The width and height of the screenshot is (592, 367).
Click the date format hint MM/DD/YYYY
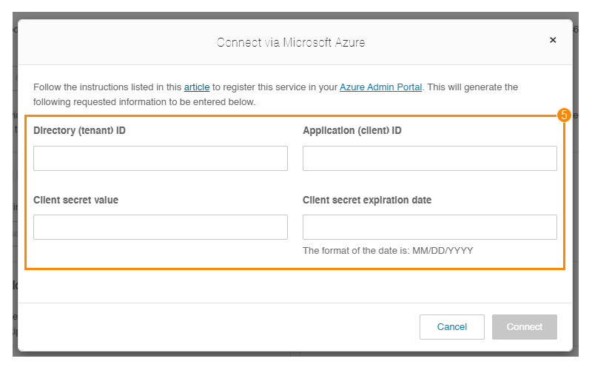pyautogui.click(x=388, y=251)
